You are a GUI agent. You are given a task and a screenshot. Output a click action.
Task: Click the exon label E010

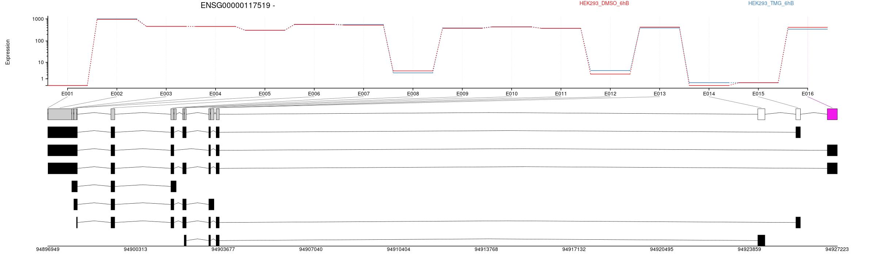(x=512, y=94)
